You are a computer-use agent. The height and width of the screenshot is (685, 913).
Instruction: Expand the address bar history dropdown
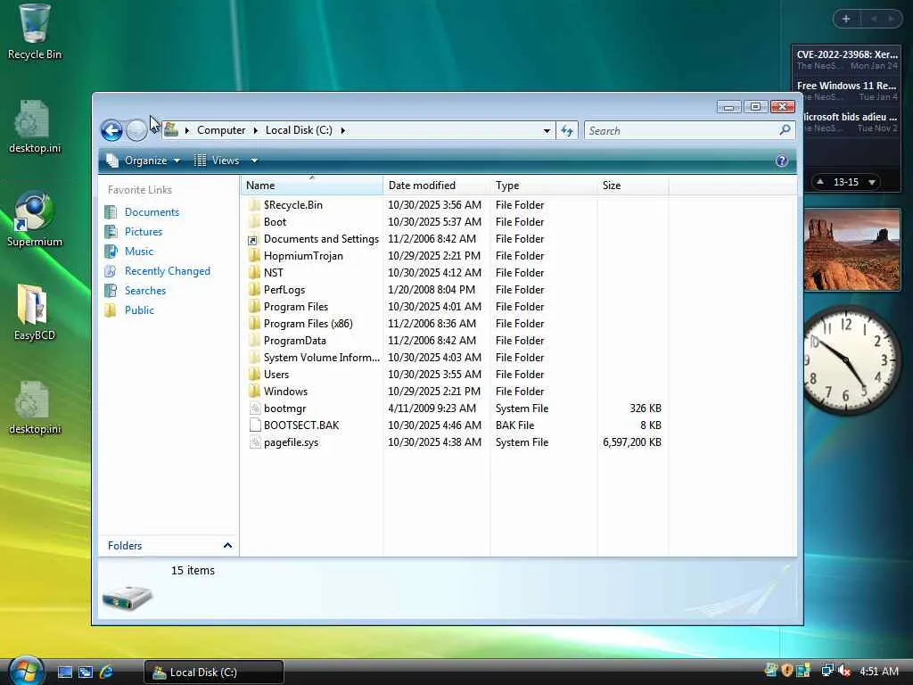[547, 130]
